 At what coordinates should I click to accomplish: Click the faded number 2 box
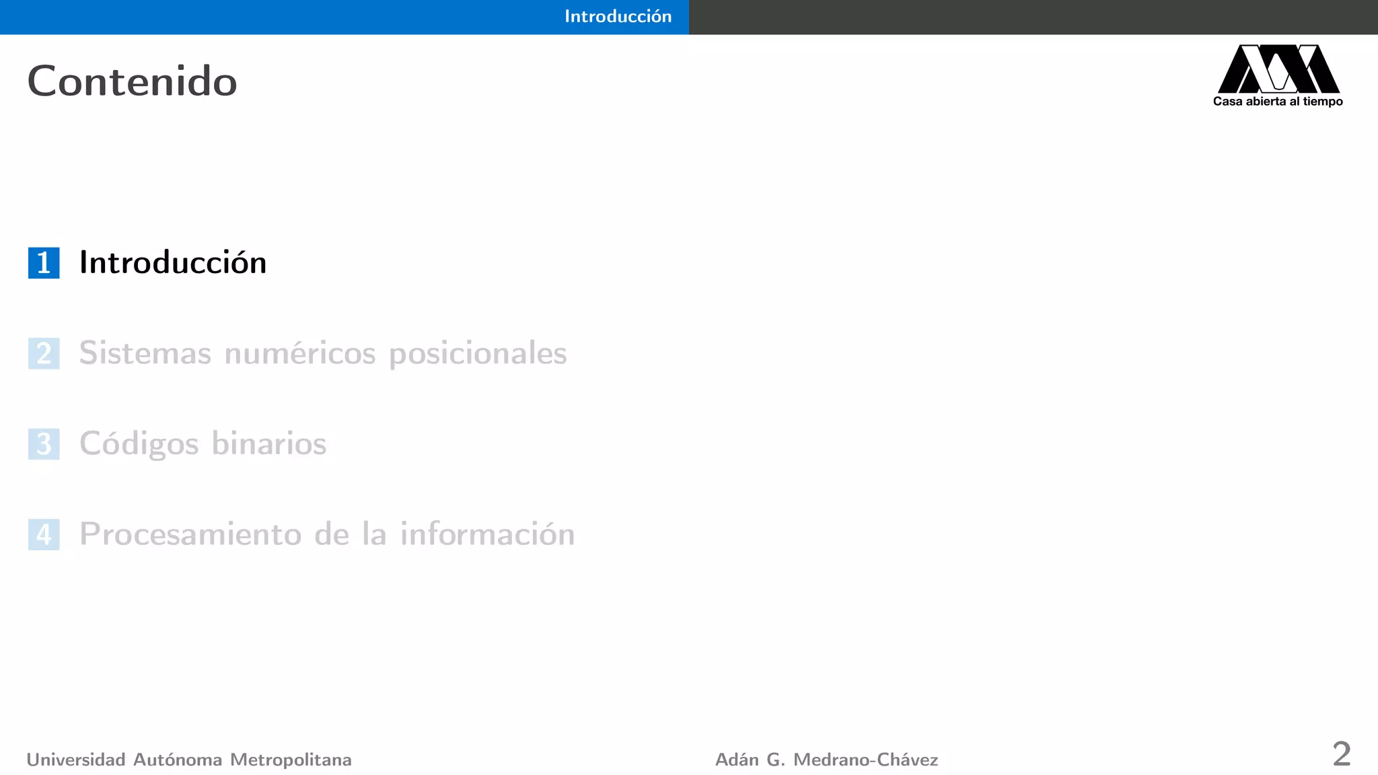[44, 354]
